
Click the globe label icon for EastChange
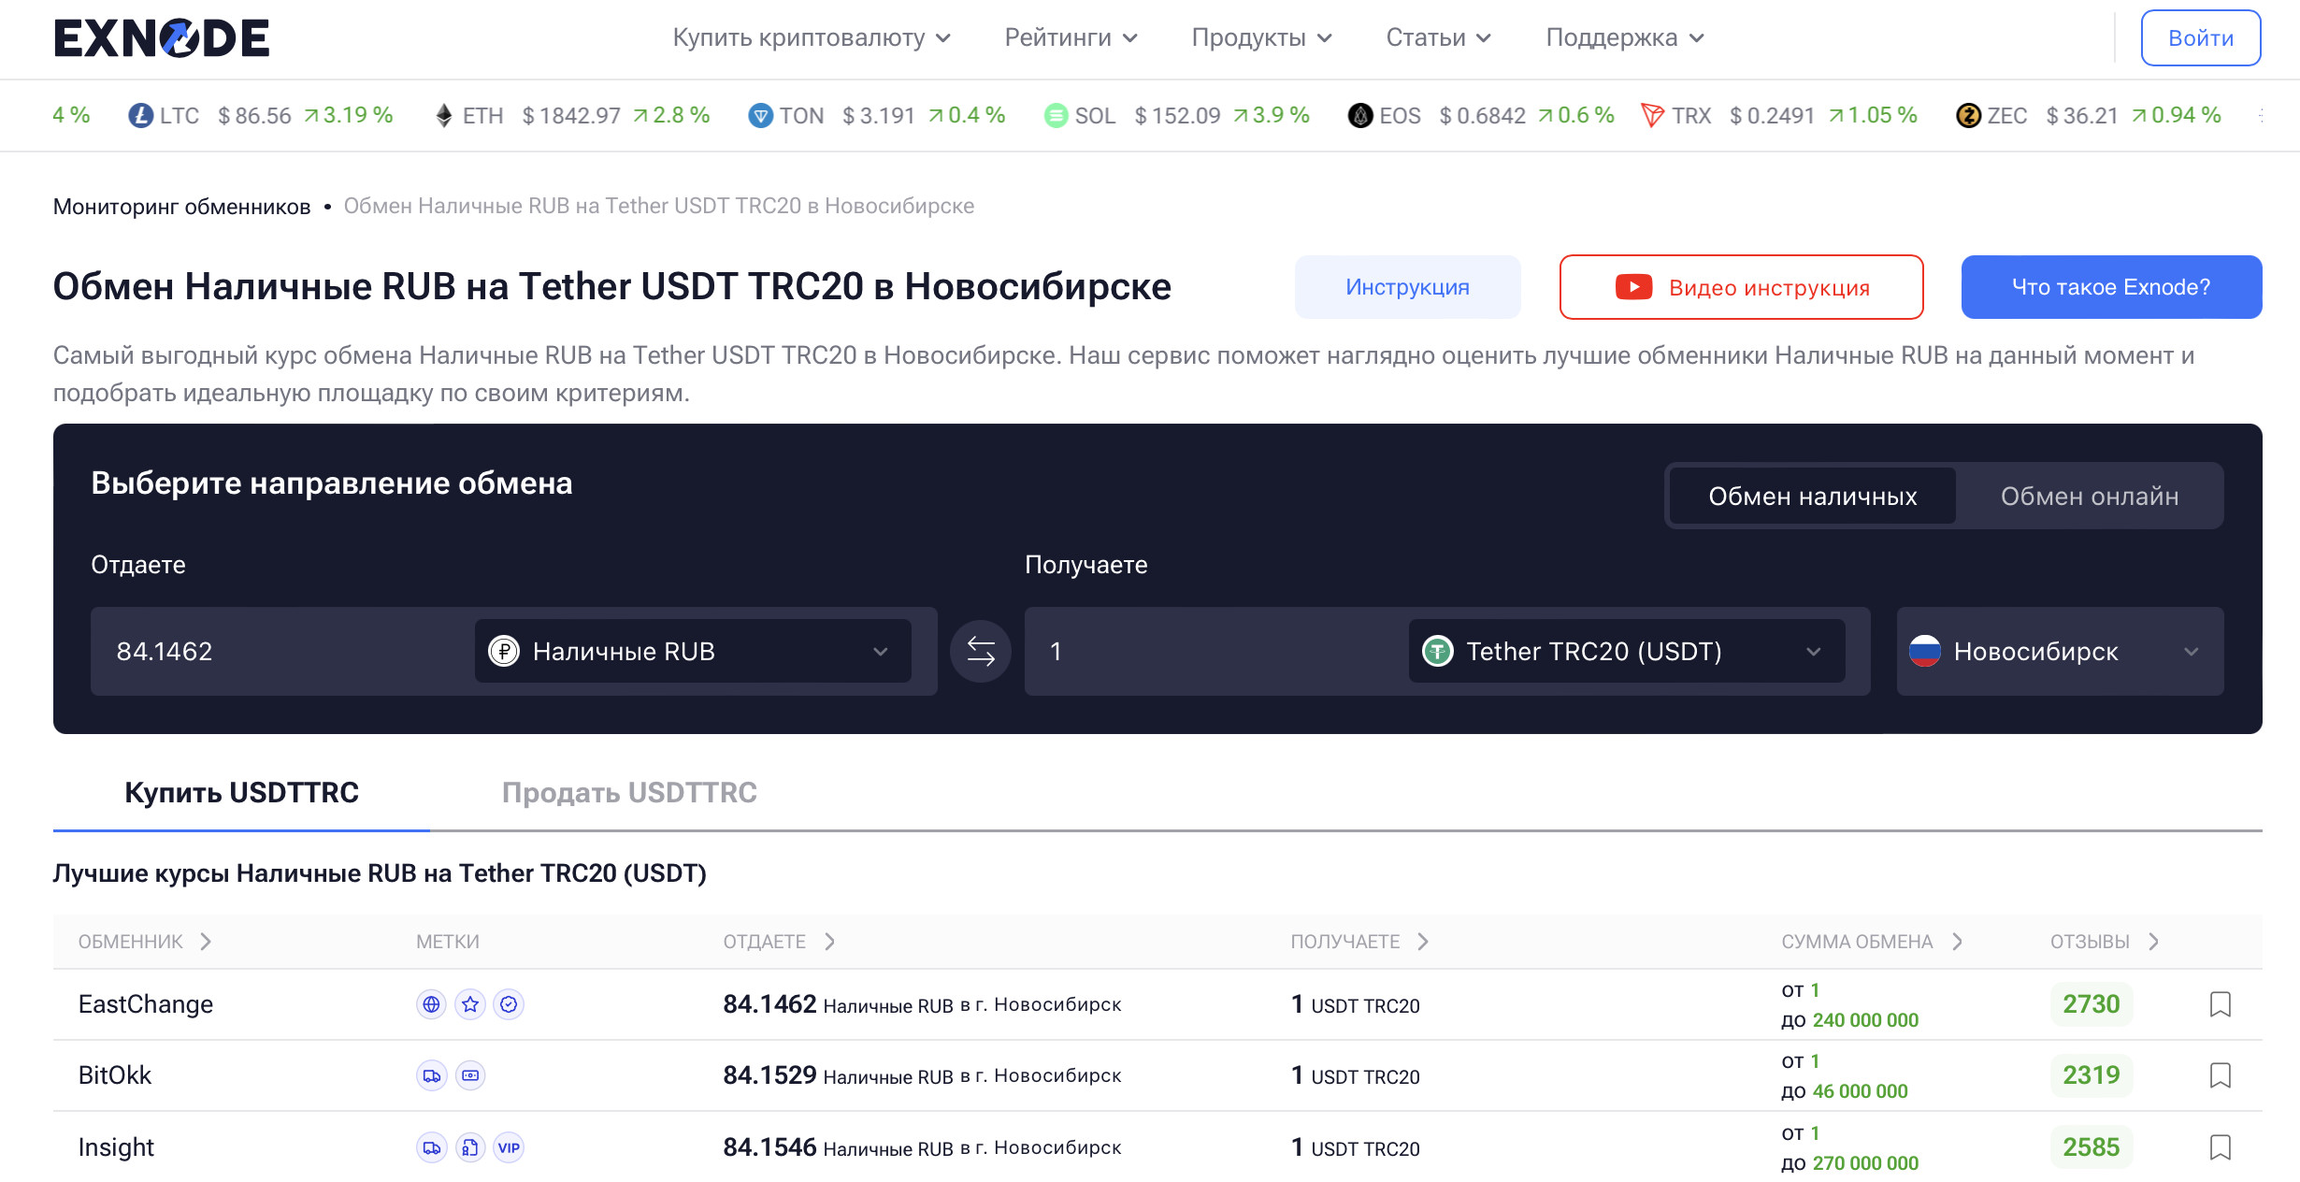click(431, 1004)
